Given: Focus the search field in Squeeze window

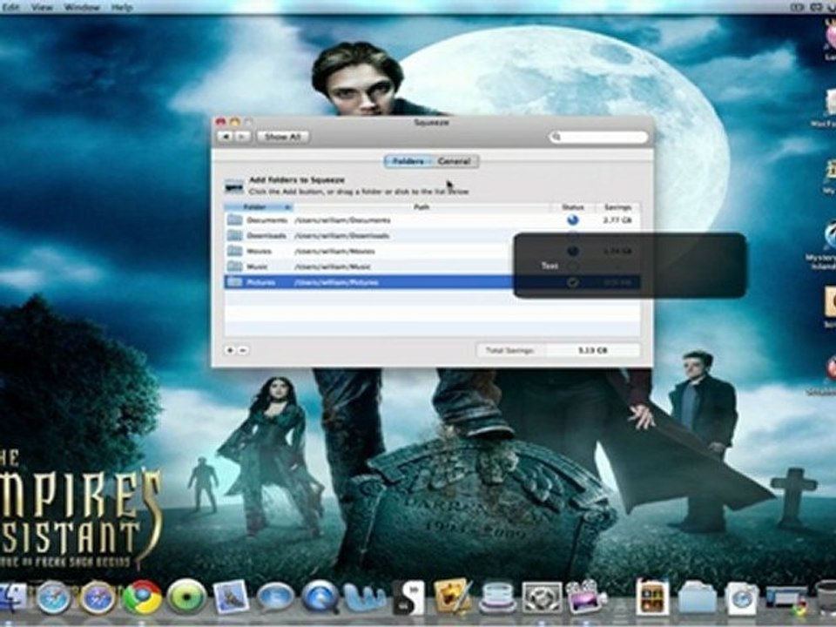Looking at the screenshot, I should [598, 137].
